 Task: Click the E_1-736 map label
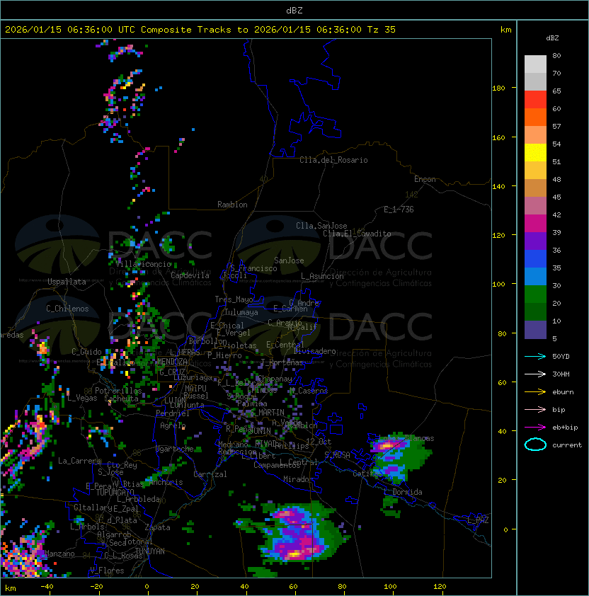pyautogui.click(x=399, y=210)
